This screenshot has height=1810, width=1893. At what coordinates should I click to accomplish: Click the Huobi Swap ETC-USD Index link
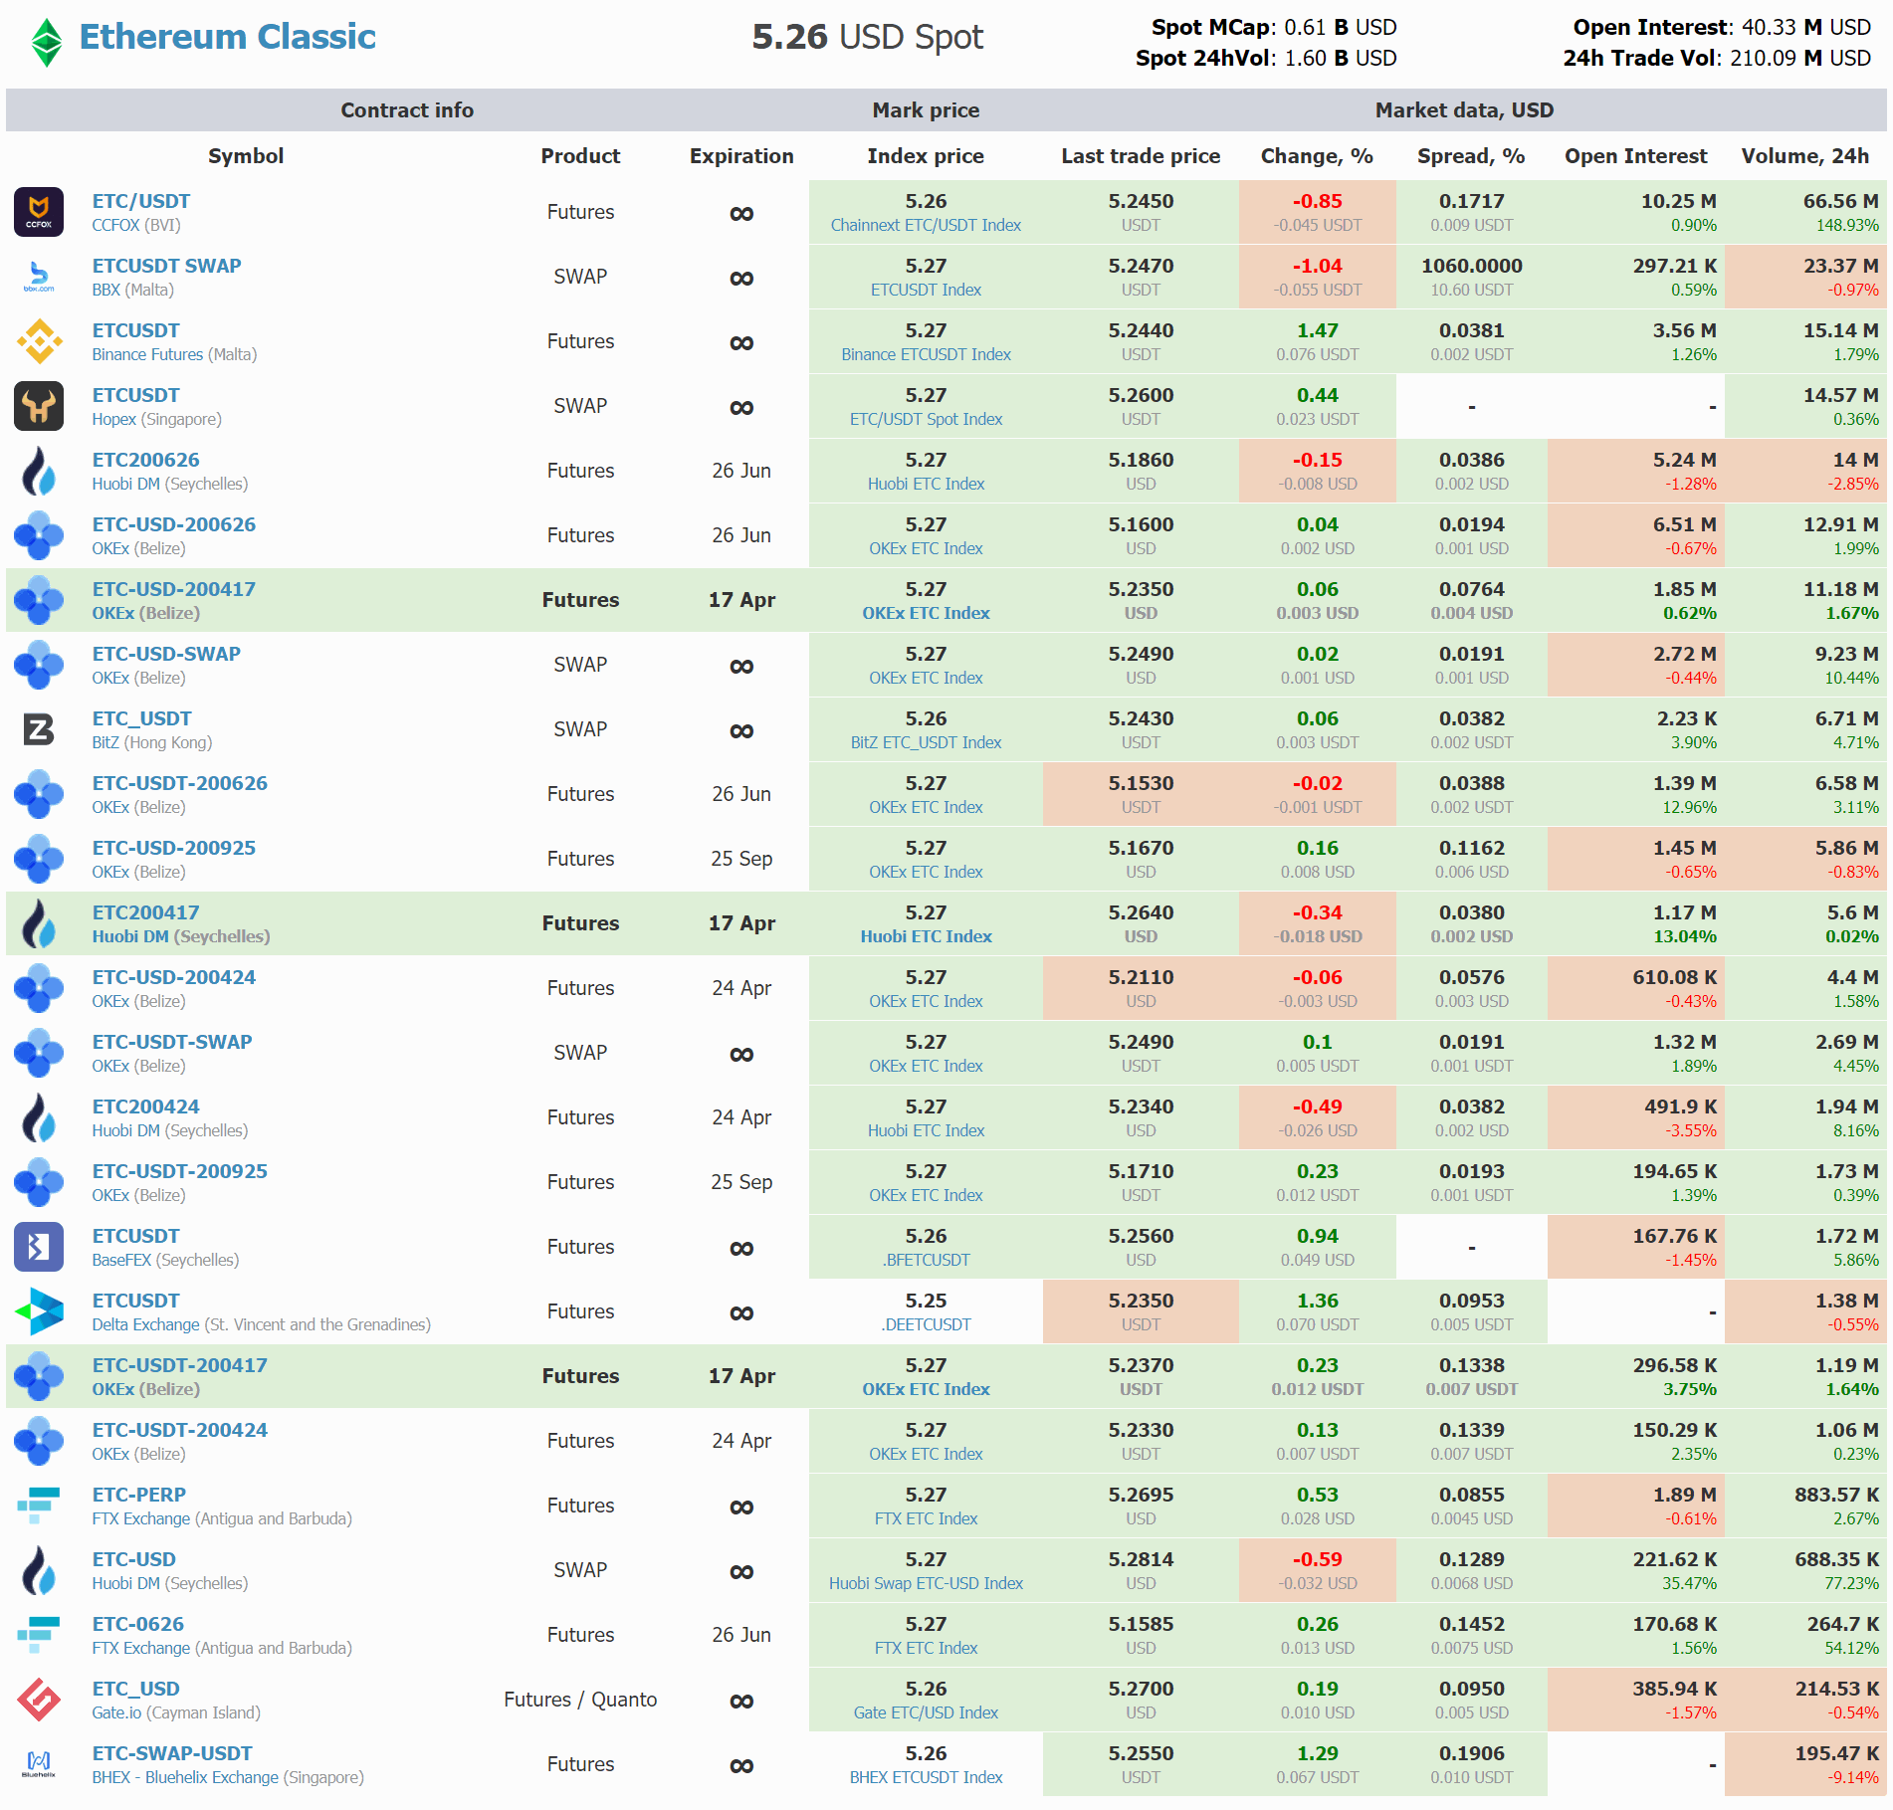tap(926, 1583)
